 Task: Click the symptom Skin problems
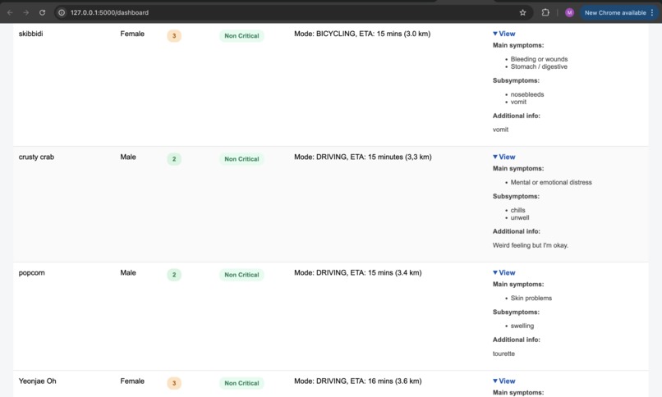click(531, 298)
